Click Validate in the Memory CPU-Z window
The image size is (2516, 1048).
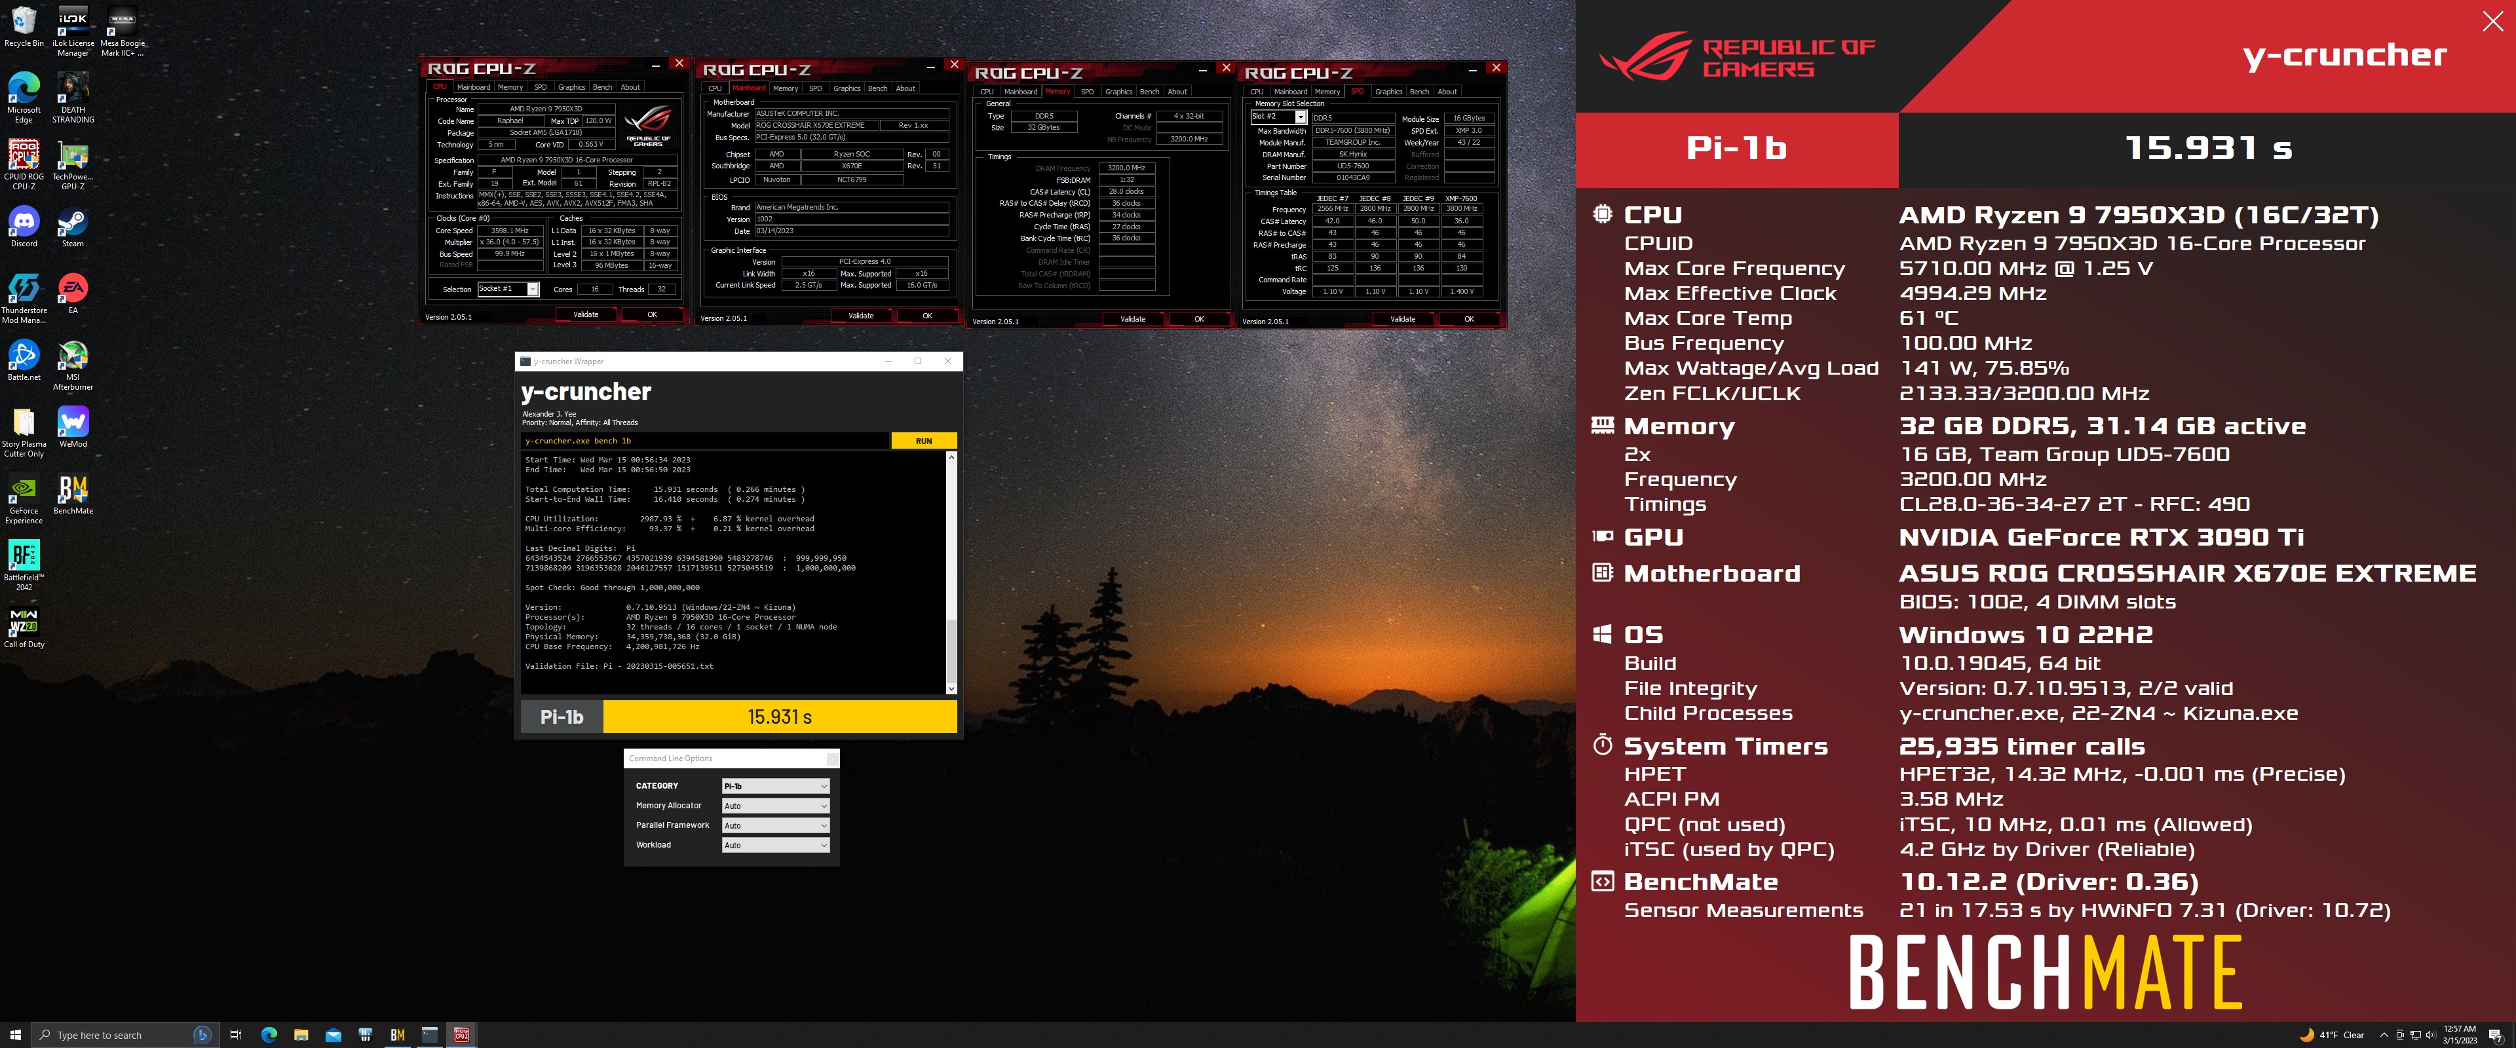pyautogui.click(x=1133, y=320)
